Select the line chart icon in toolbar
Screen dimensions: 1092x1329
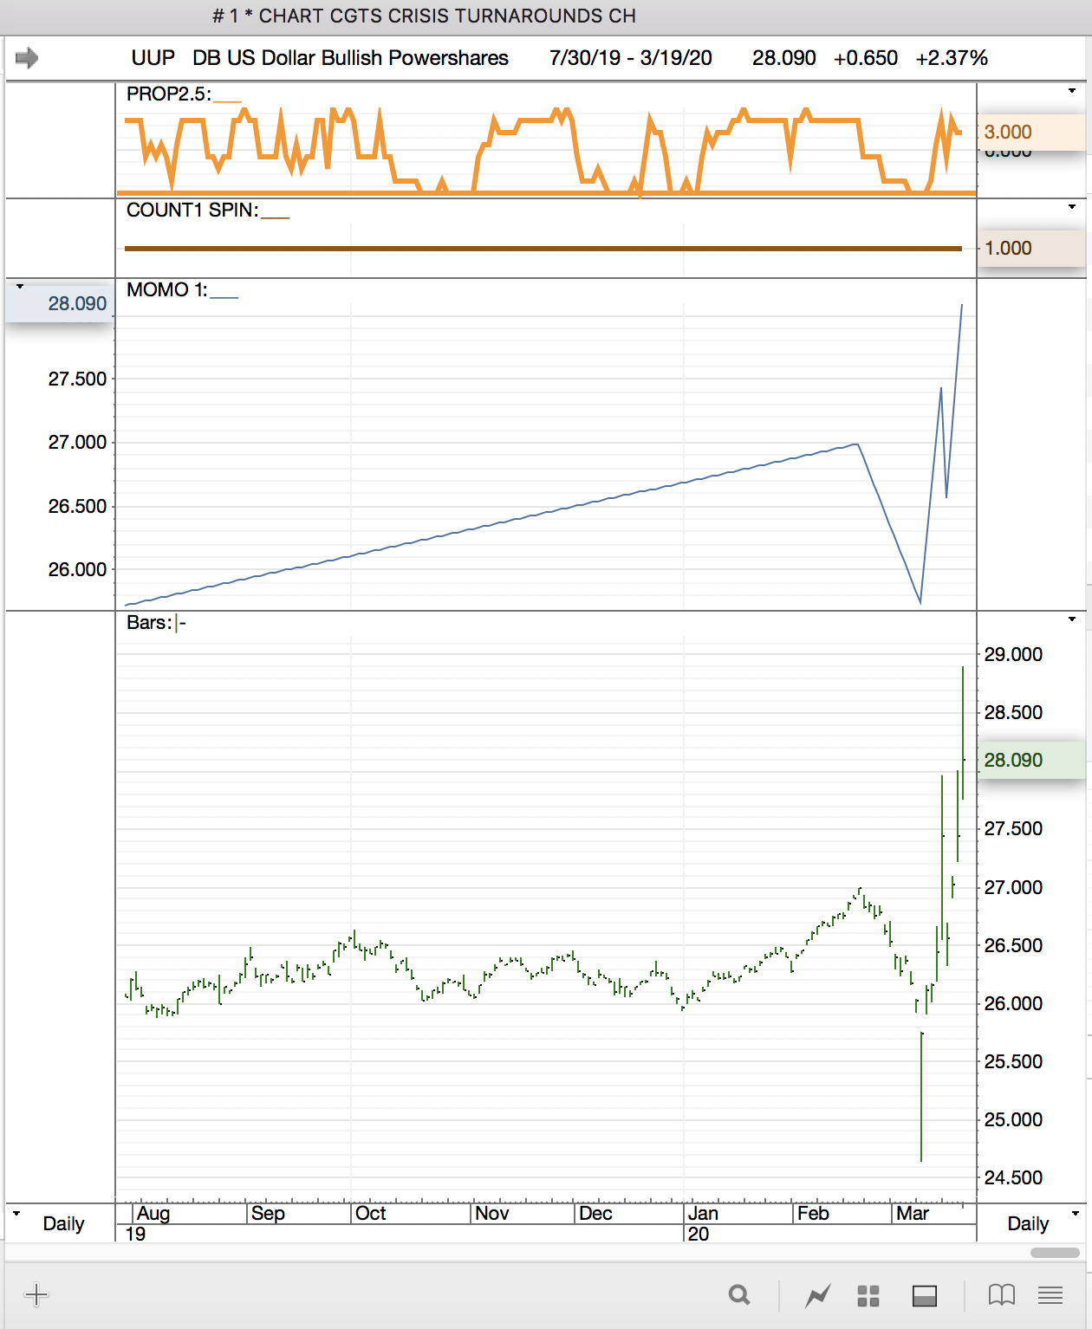817,1295
